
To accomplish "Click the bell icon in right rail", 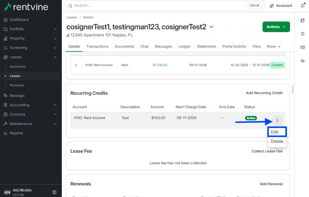I will pyautogui.click(x=303, y=34).
